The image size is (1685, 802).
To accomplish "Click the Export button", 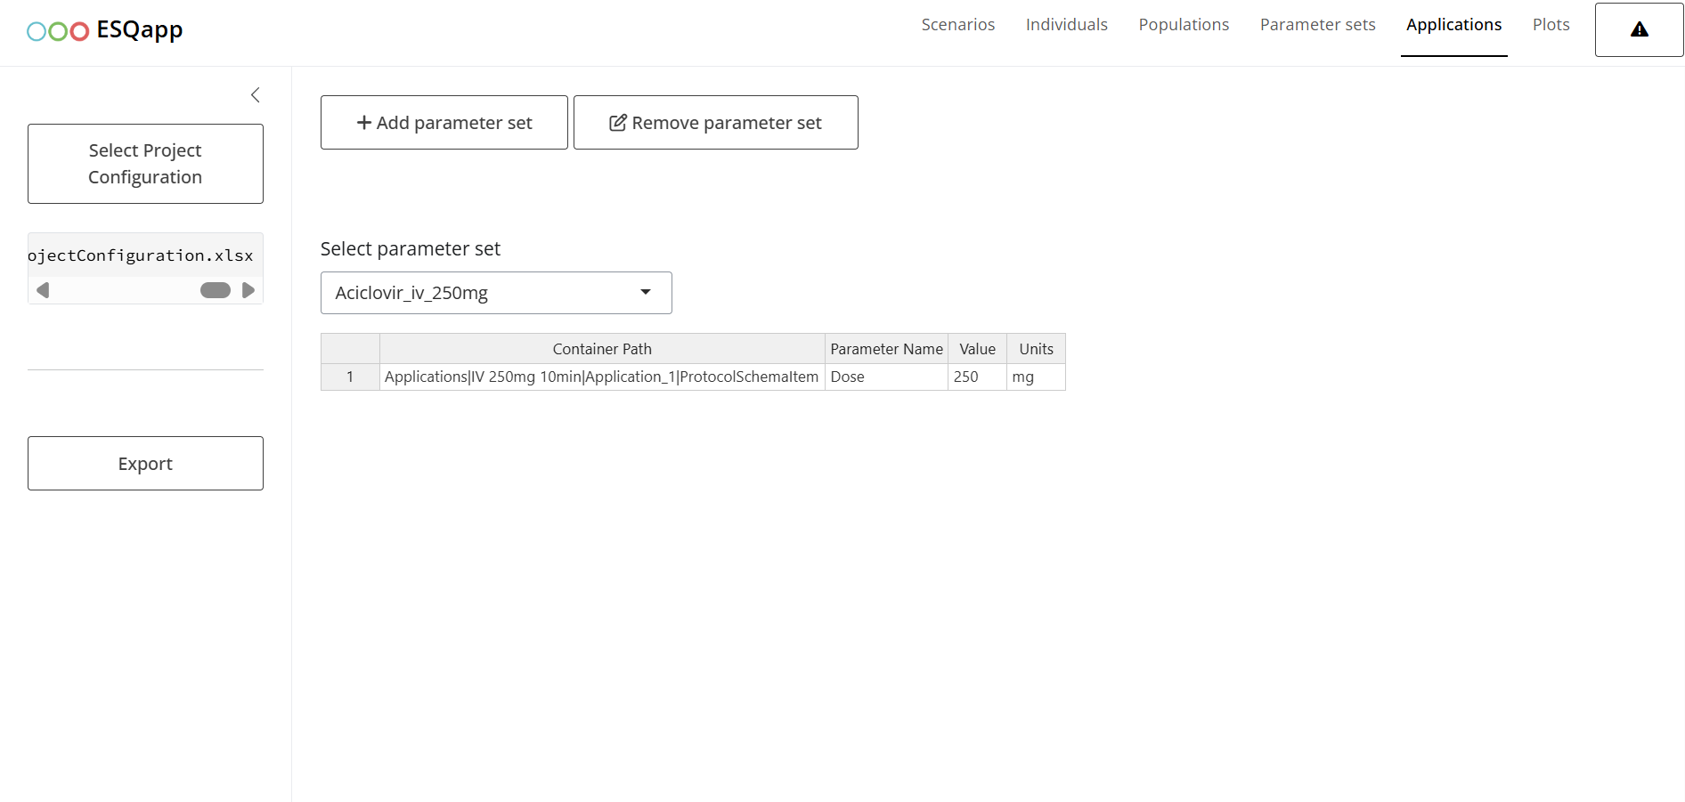I will click(145, 464).
